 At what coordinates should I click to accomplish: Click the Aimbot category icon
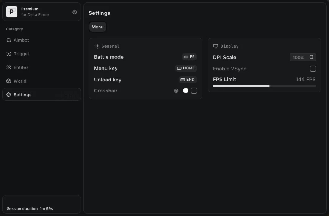(9, 40)
